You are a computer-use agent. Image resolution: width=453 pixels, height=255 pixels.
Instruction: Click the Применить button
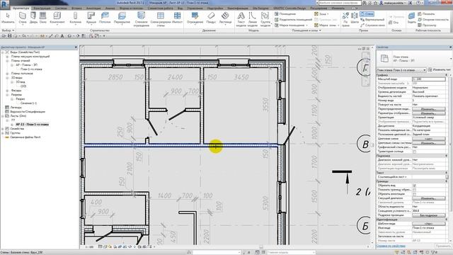[443, 246]
